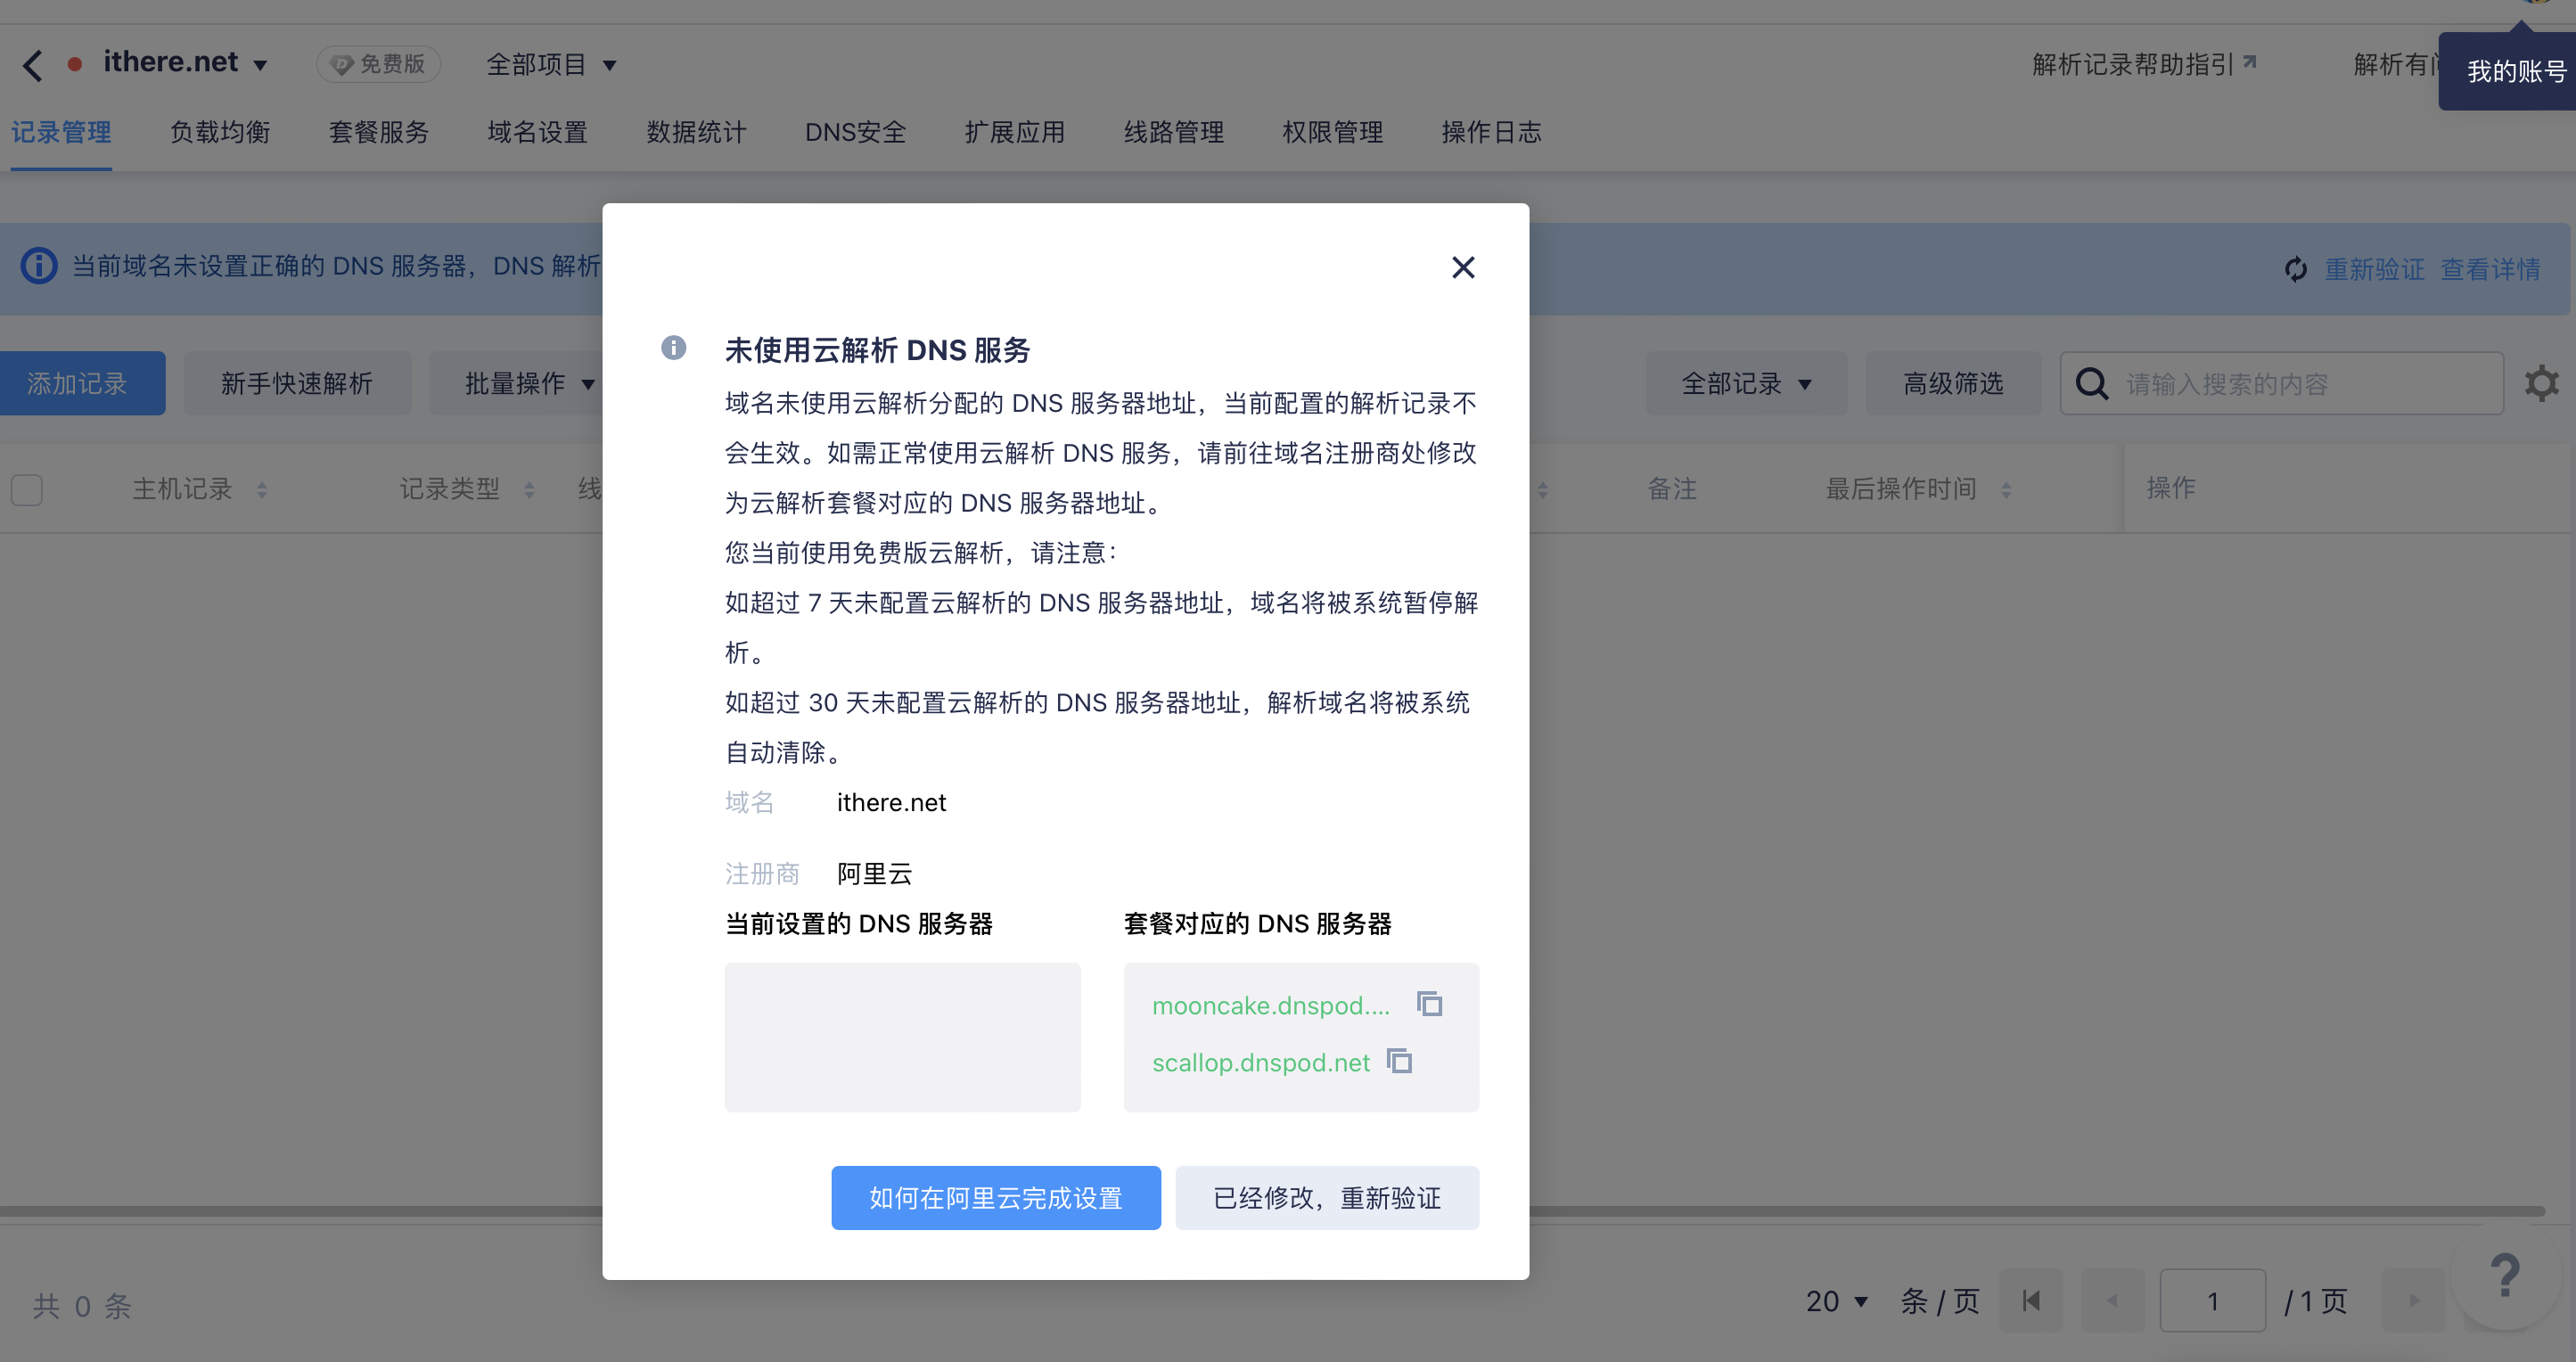
Task: Switch to the 扩展应用 tab
Action: point(1015,133)
